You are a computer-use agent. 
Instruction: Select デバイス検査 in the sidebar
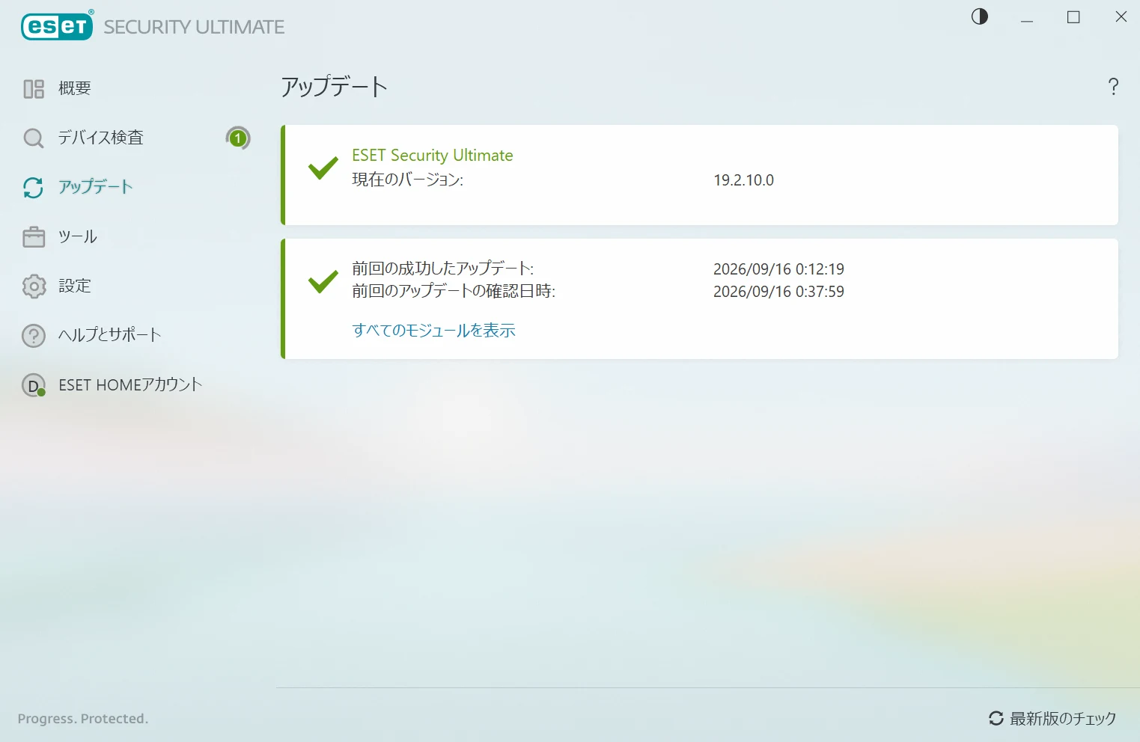click(100, 138)
